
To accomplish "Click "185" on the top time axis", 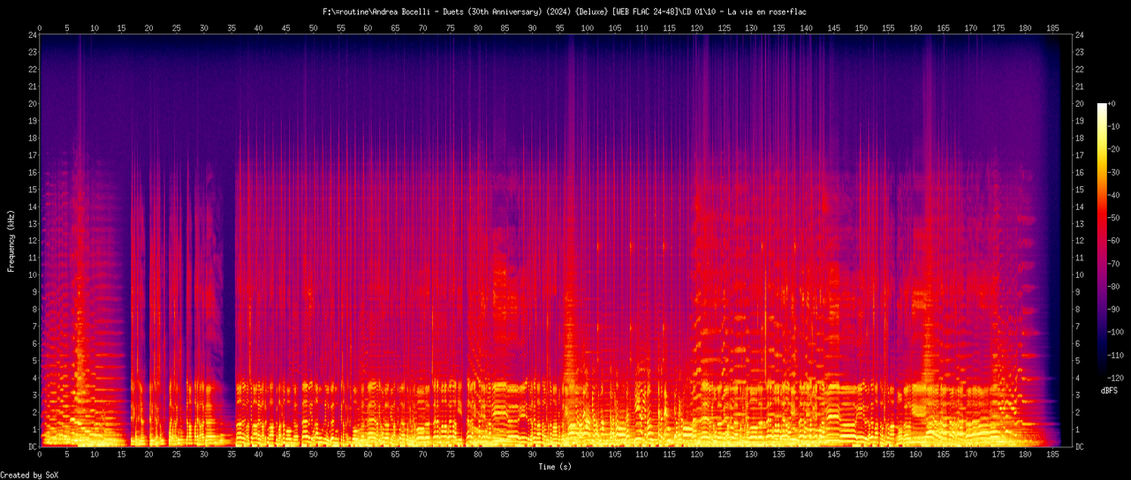I will (x=1053, y=28).
